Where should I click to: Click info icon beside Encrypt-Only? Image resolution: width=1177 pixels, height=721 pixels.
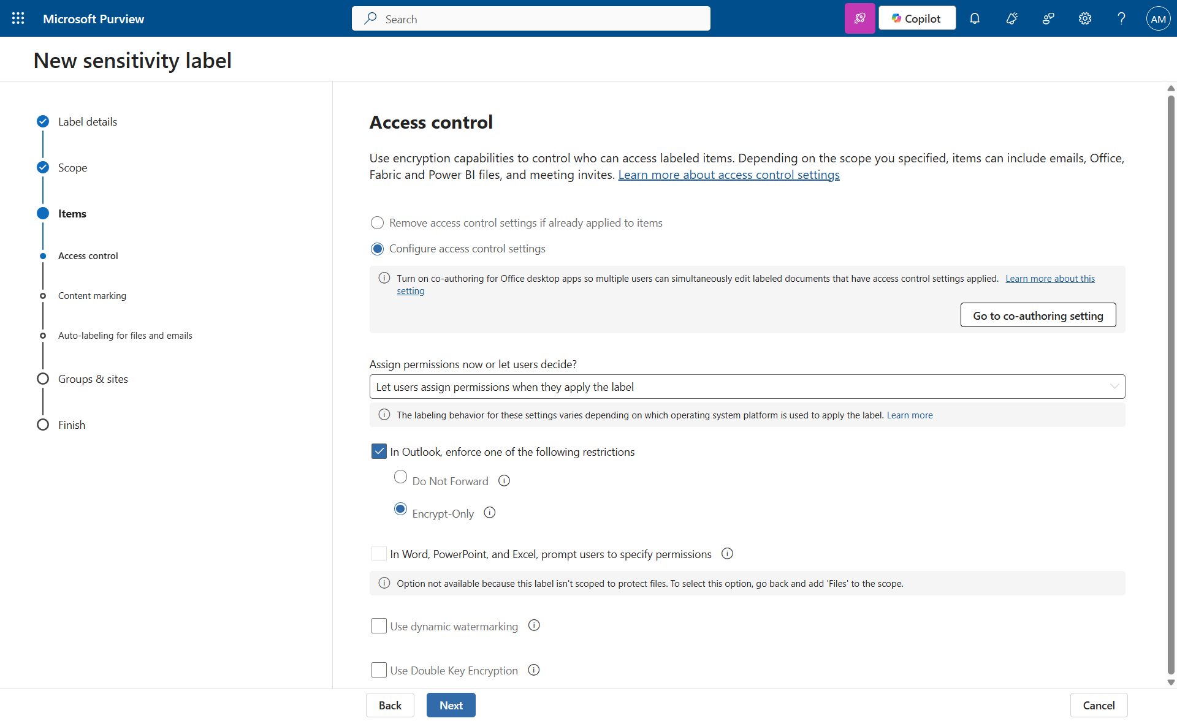[489, 513]
